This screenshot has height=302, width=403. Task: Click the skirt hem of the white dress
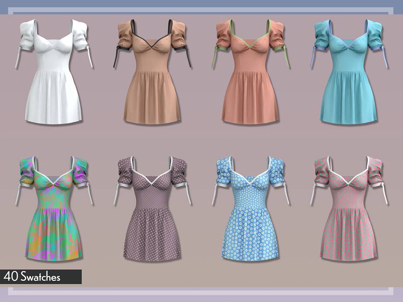click(x=53, y=118)
